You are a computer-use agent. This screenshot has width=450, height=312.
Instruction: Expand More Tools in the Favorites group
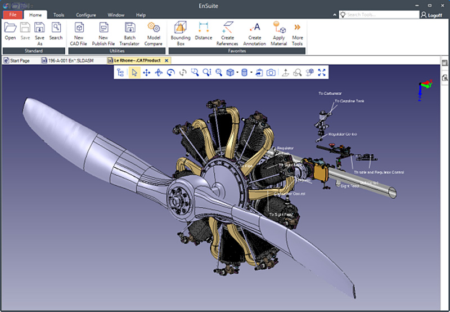coord(297,33)
